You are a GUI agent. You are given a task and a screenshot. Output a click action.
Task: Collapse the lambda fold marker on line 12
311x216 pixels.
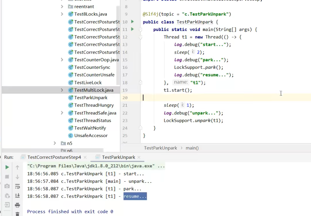pos(141,37)
